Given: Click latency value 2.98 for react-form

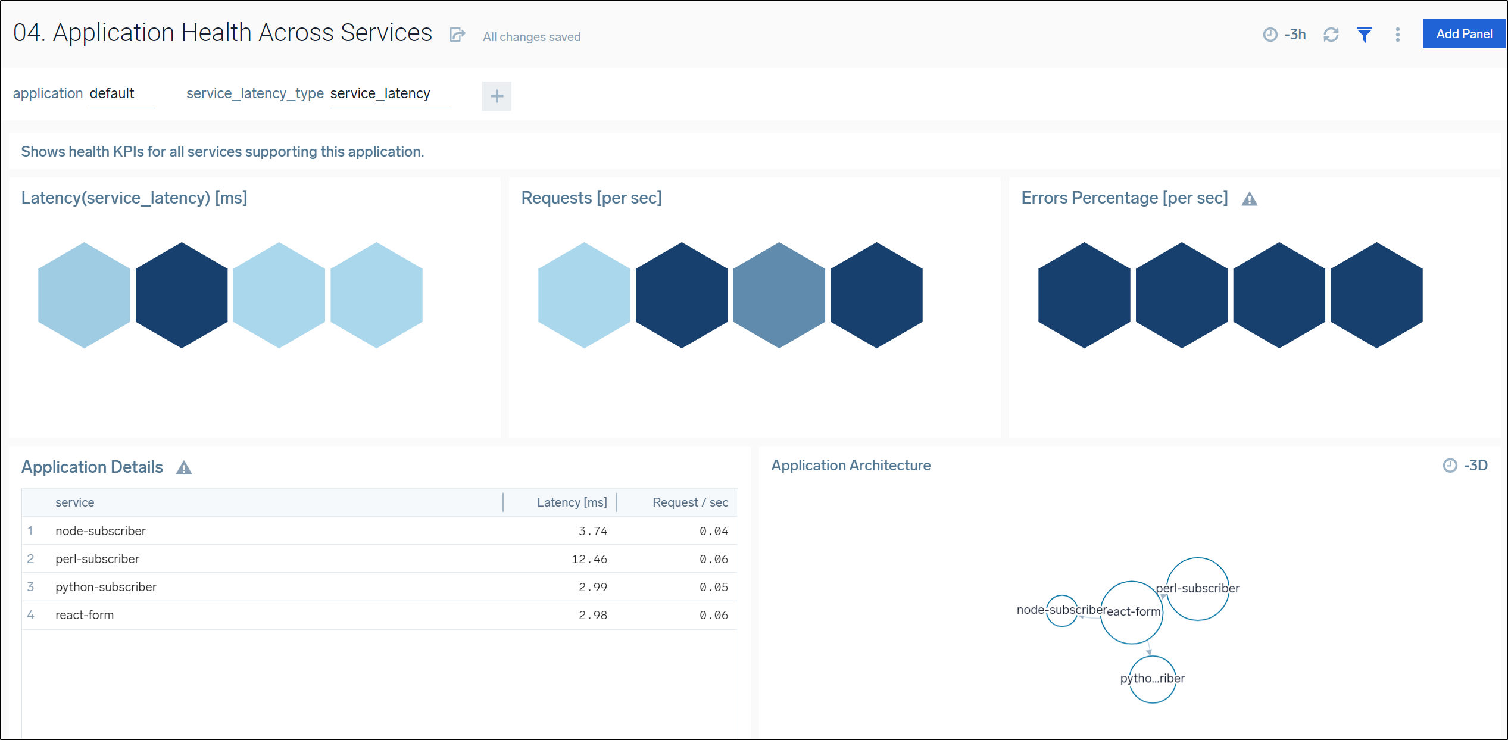Looking at the screenshot, I should (593, 616).
